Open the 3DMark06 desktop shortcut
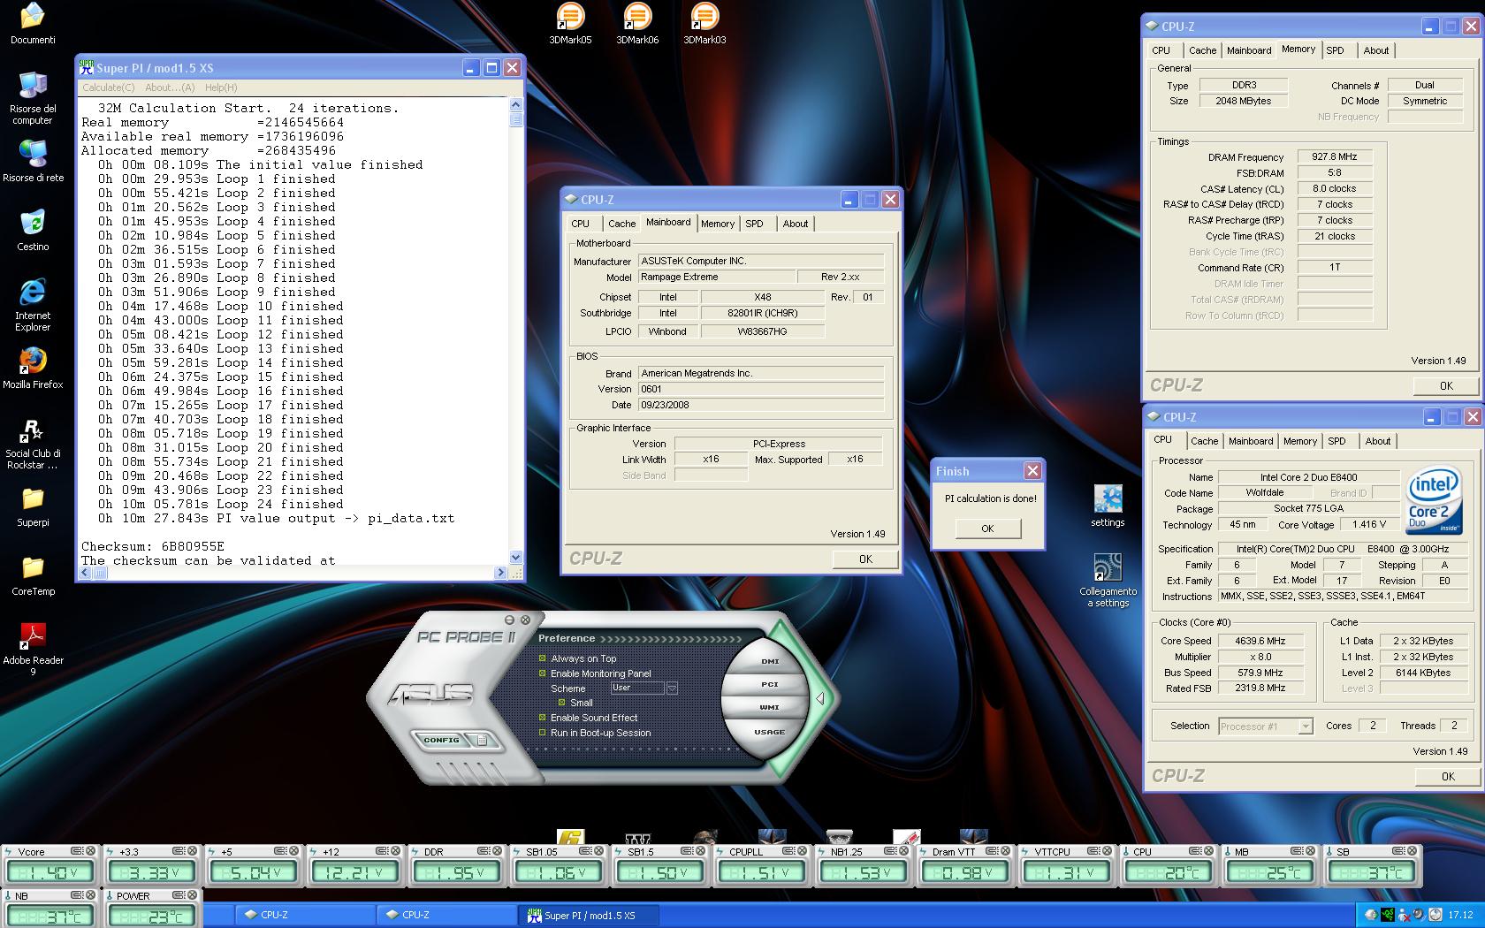Image resolution: width=1485 pixels, height=928 pixels. click(637, 23)
